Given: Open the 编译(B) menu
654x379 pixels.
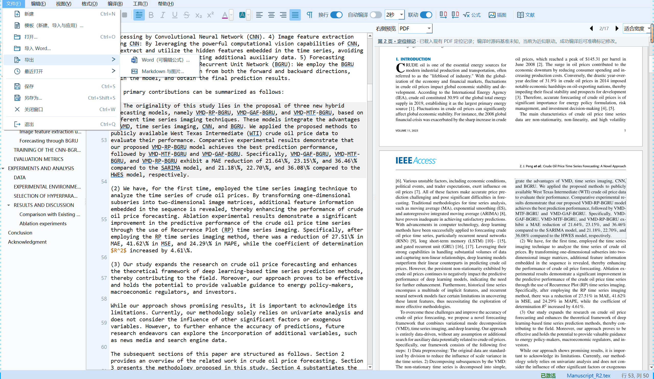Looking at the screenshot, I should [x=115, y=4].
